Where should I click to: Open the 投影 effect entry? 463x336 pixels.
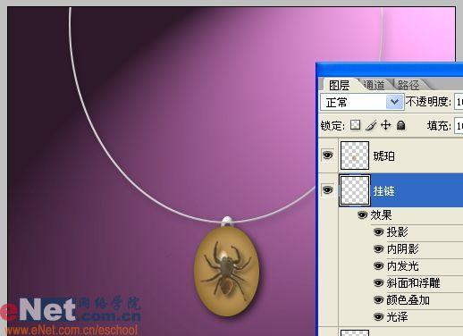point(397,231)
